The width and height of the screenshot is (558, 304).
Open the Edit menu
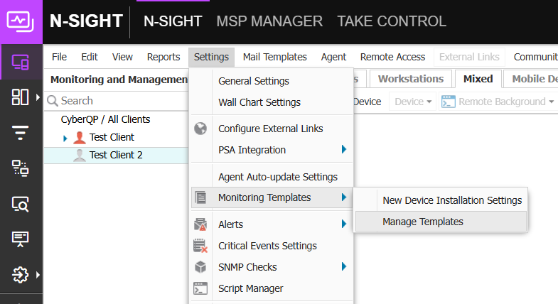(90, 57)
